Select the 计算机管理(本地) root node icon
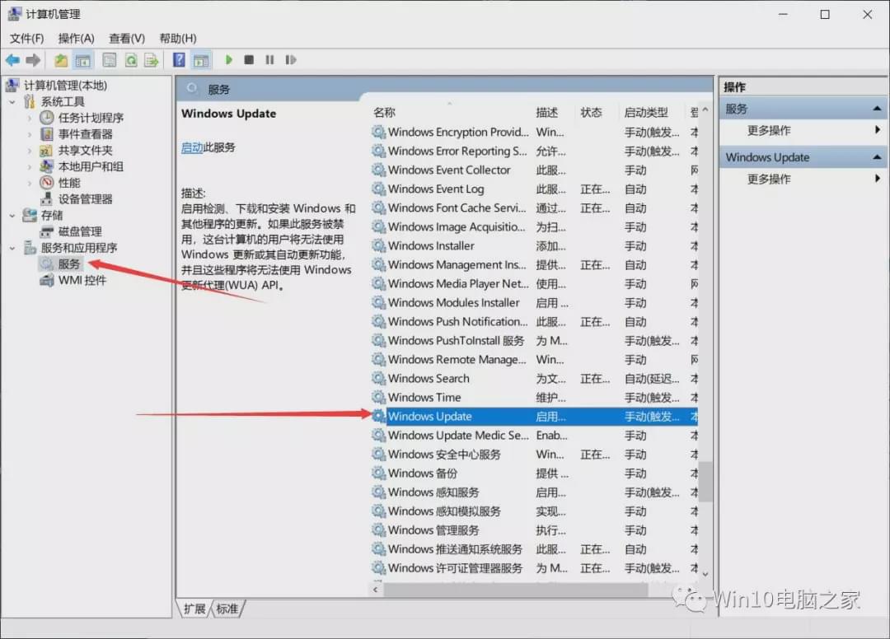890x639 pixels. coord(12,85)
